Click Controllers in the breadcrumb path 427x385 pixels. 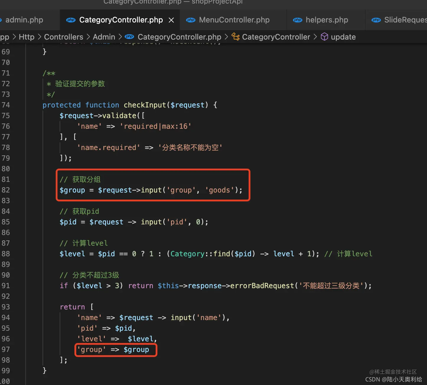tap(63, 37)
